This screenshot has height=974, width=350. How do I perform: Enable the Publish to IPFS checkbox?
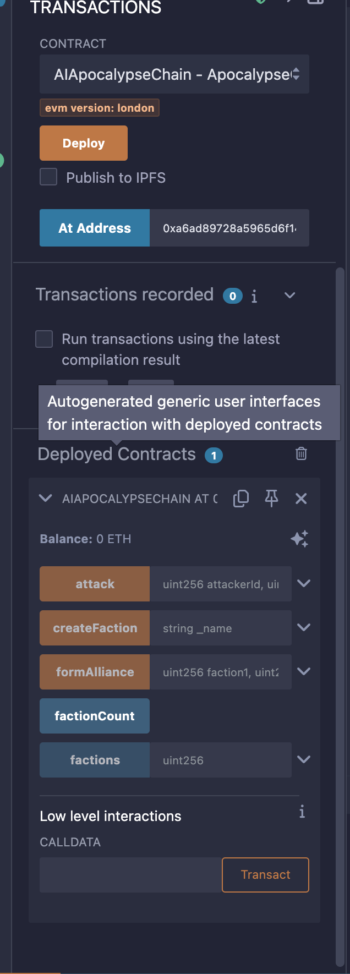coord(48,177)
